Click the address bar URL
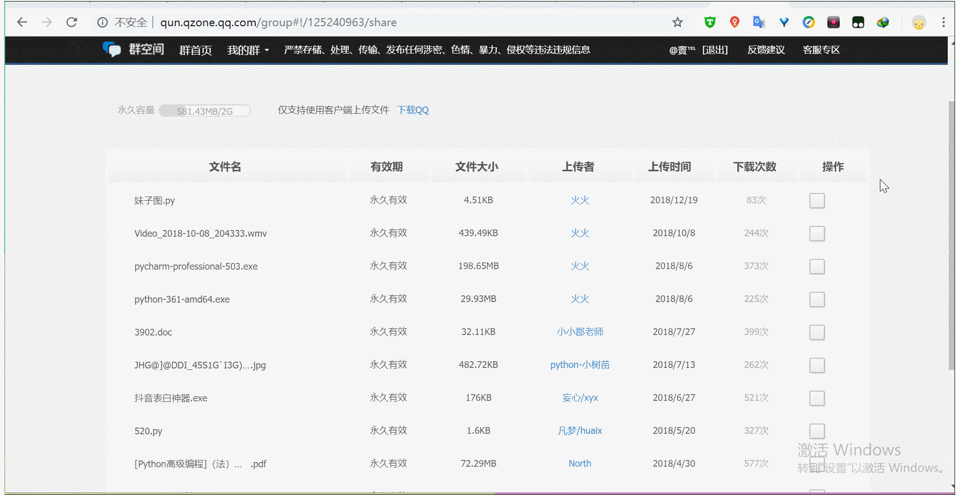The width and height of the screenshot is (956, 495). tap(278, 23)
